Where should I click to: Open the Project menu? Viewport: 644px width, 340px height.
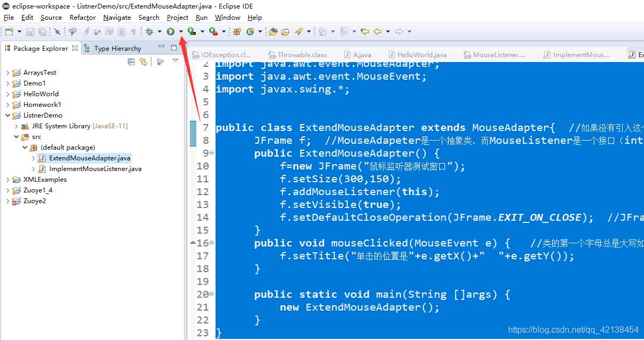(x=178, y=17)
